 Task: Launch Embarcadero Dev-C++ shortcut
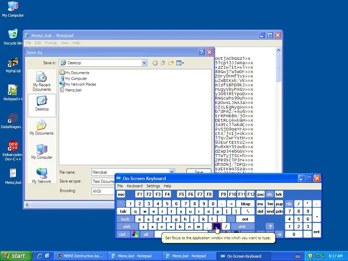click(x=13, y=151)
